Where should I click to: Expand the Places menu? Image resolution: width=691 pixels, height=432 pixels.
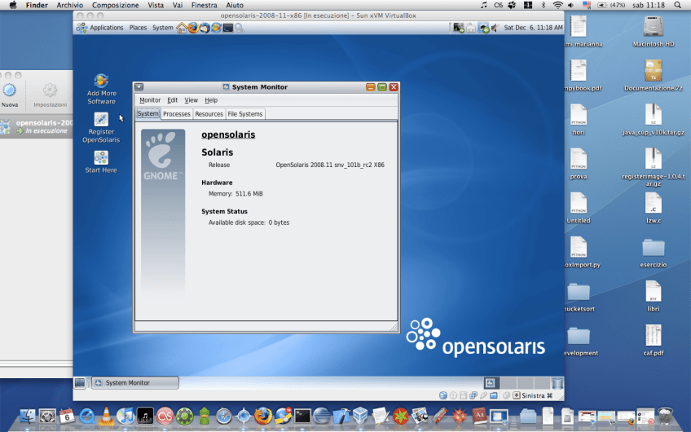tap(138, 28)
